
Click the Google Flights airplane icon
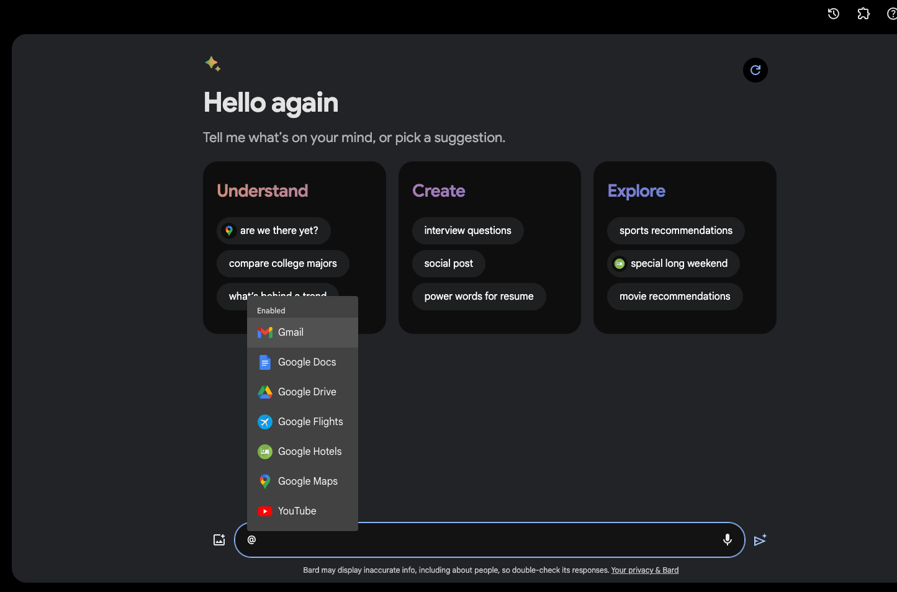point(265,422)
